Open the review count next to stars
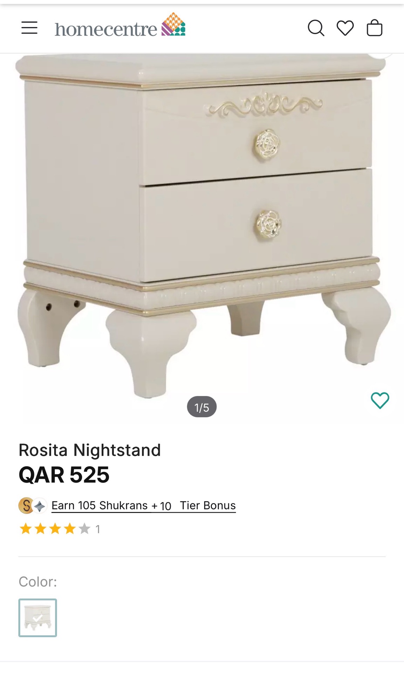Viewport: 404px width, 674px height. [98, 529]
